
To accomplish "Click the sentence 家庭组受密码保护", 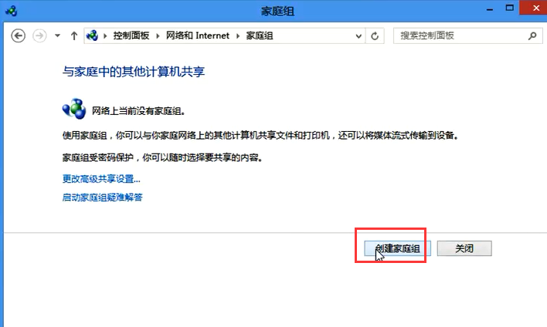I will [x=162, y=158].
